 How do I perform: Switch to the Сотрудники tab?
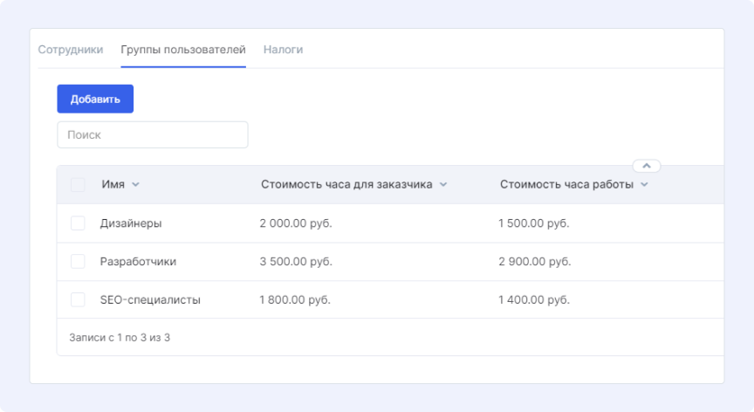[70, 50]
